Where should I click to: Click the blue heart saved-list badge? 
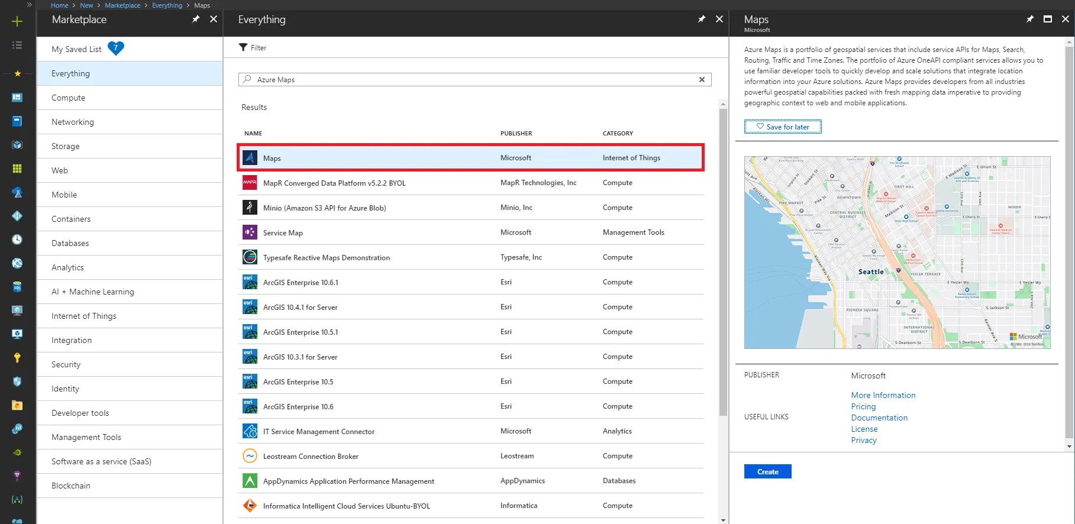pos(116,48)
